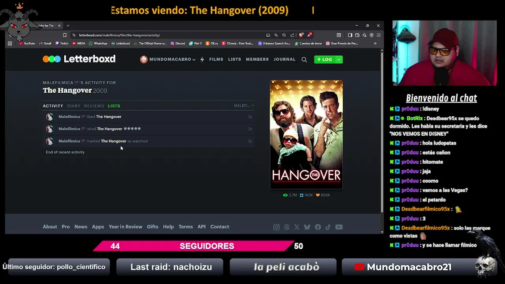Open the bookmarks apps grid icon
505x284 pixels.
pos(10,43)
